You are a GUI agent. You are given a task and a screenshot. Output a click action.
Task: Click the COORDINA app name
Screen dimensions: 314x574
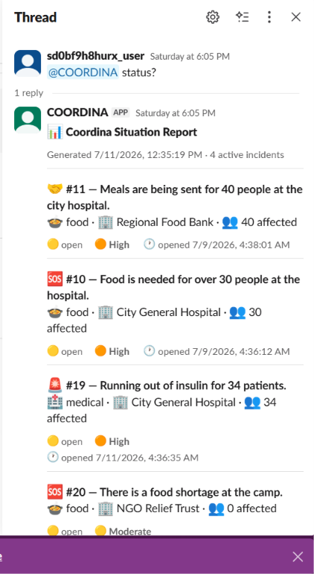(77, 113)
